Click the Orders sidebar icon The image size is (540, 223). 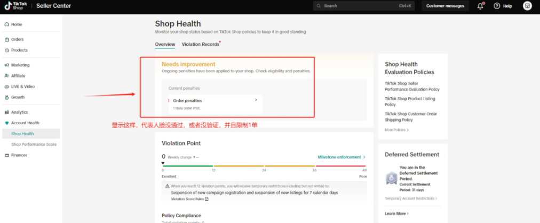(x=6, y=39)
